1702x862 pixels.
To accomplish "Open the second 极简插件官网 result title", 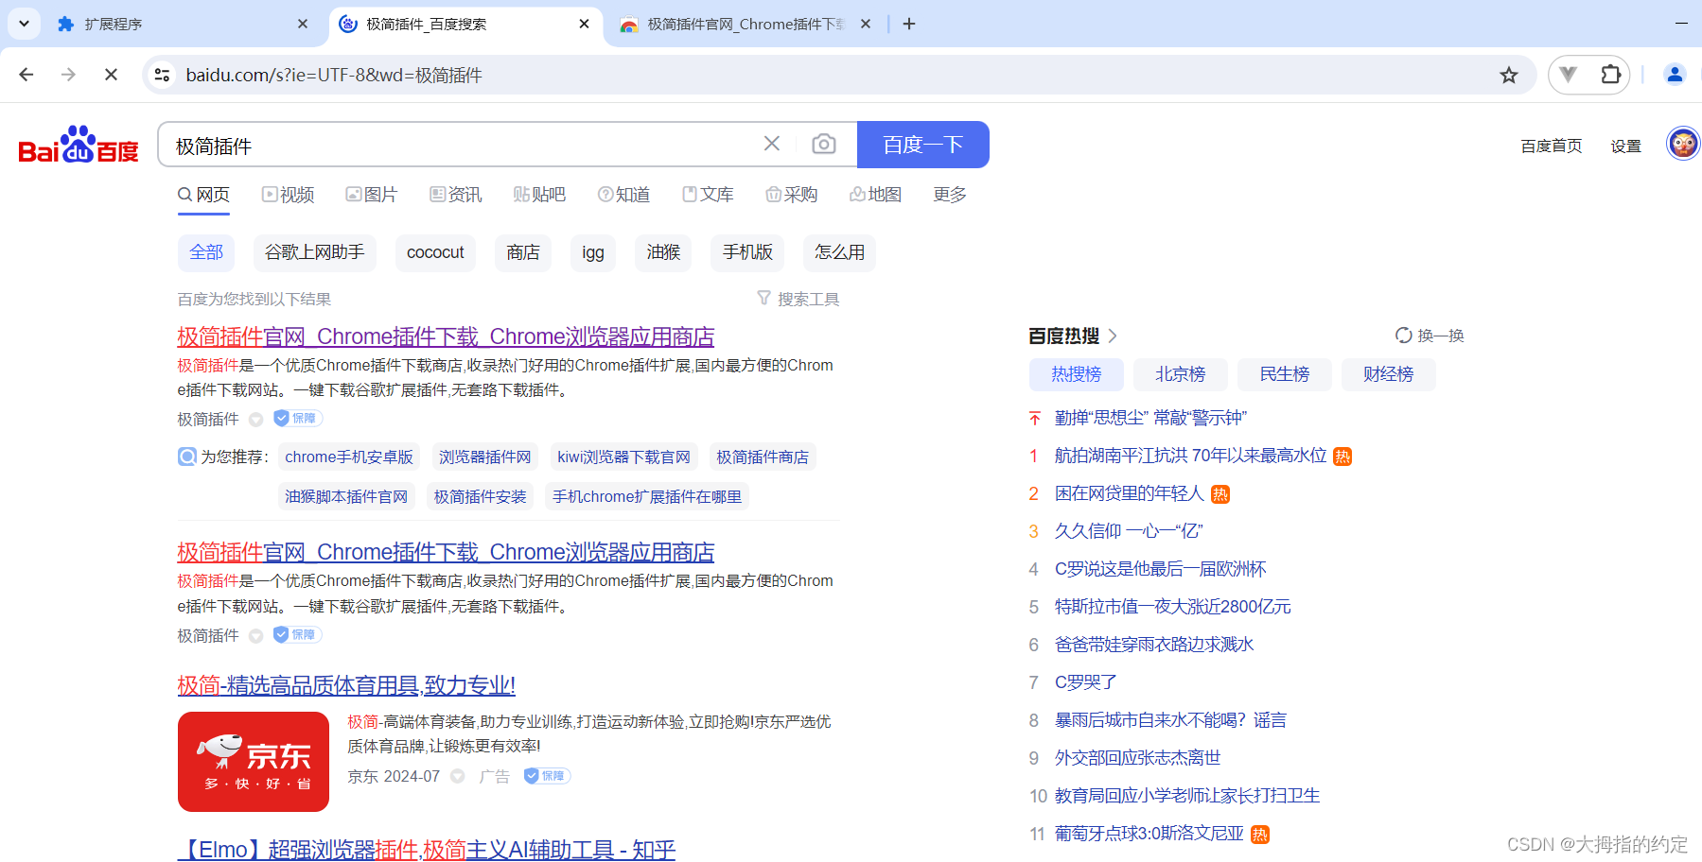I will point(446,552).
